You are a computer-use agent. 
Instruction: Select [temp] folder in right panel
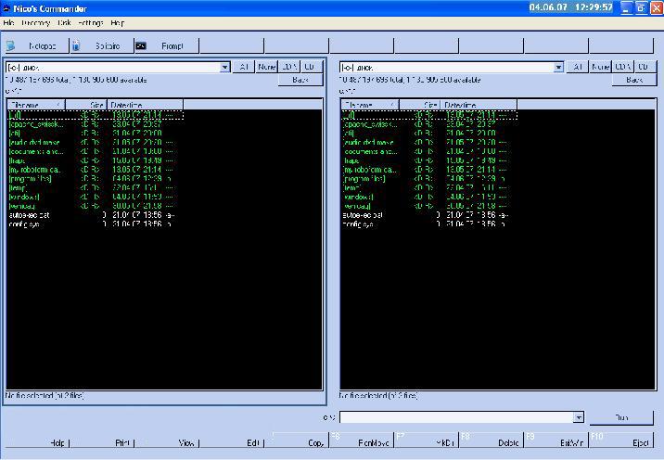tap(351, 187)
